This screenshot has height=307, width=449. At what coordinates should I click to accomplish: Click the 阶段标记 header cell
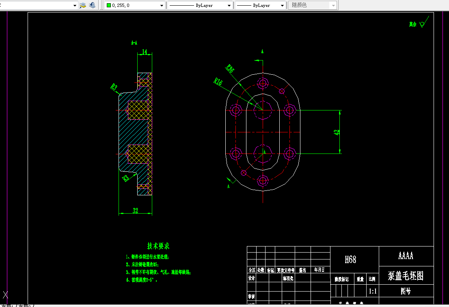(x=341, y=279)
